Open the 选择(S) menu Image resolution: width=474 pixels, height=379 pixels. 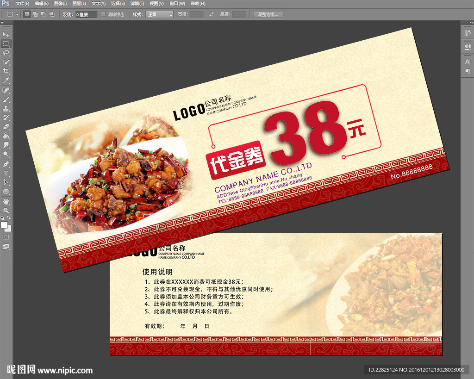118,4
